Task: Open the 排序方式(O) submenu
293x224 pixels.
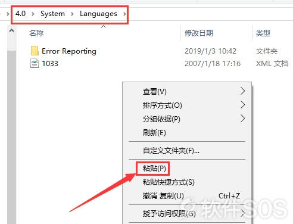Action: tap(187, 105)
